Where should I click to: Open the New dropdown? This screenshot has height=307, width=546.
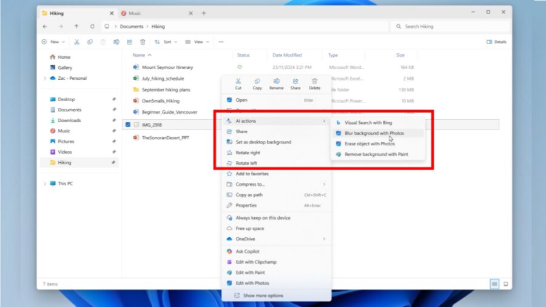pyautogui.click(x=53, y=42)
